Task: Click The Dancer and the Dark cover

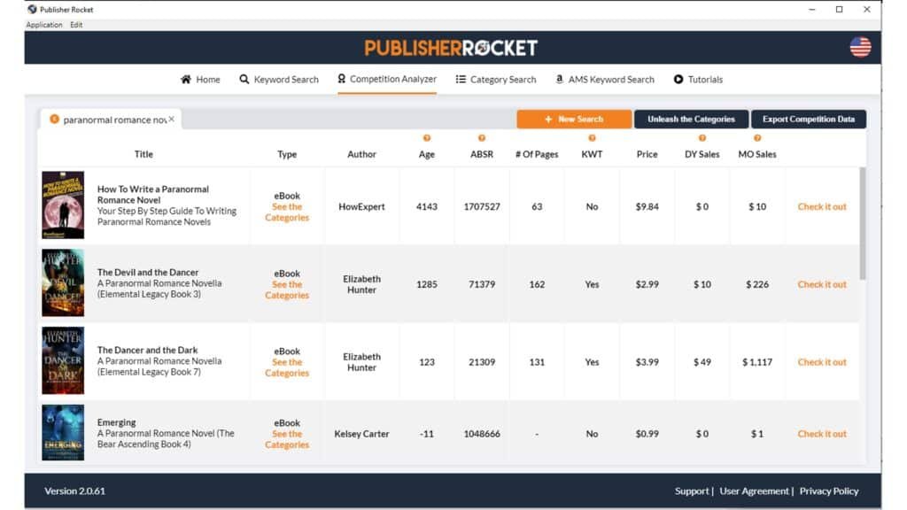Action: click(63, 360)
